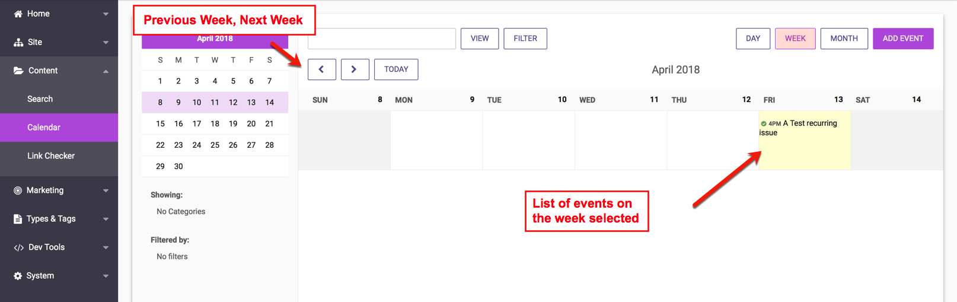
Task: Click the Site sitemap icon
Action: point(18,42)
